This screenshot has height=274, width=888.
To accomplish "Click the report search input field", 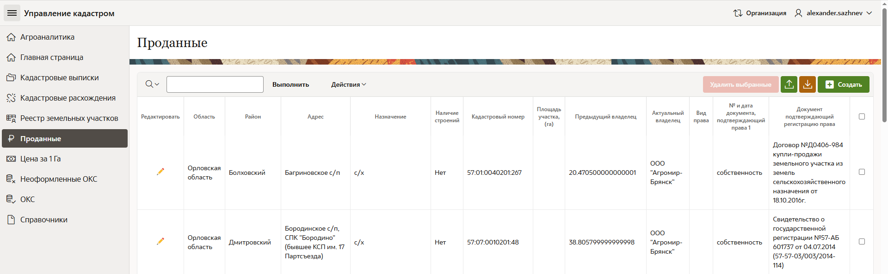I will [x=215, y=84].
